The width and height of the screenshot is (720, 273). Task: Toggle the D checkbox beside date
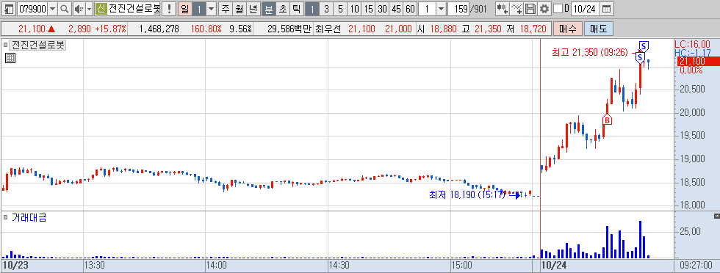tap(558, 9)
